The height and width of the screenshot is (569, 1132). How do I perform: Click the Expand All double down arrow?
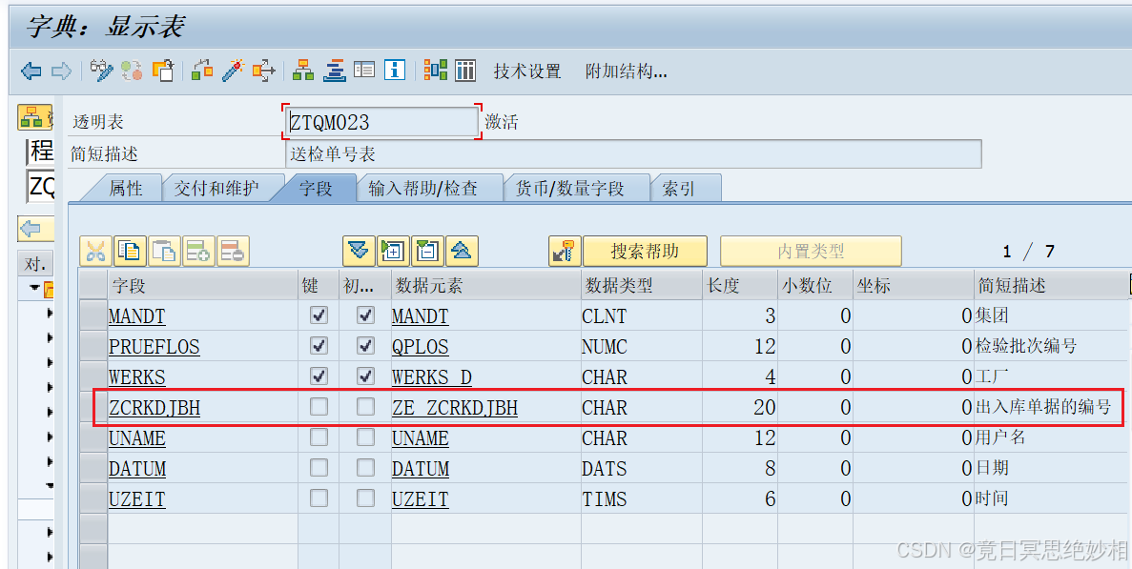(x=359, y=251)
